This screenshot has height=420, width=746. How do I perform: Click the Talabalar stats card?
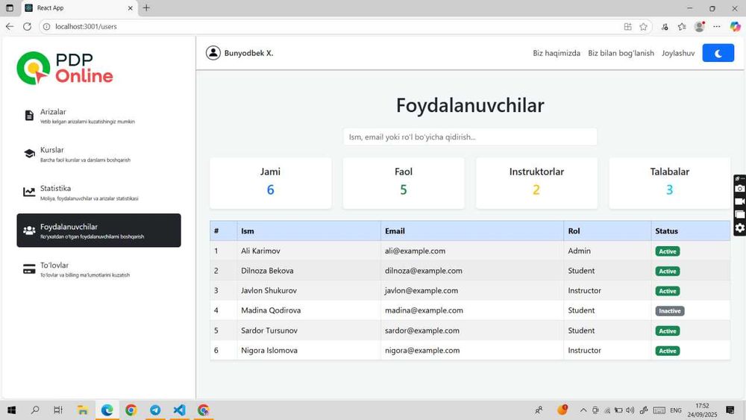(669, 183)
